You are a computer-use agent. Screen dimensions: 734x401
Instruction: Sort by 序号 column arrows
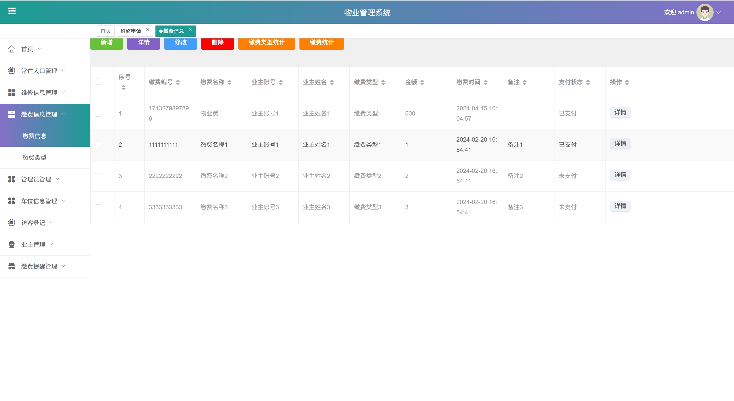tap(124, 88)
